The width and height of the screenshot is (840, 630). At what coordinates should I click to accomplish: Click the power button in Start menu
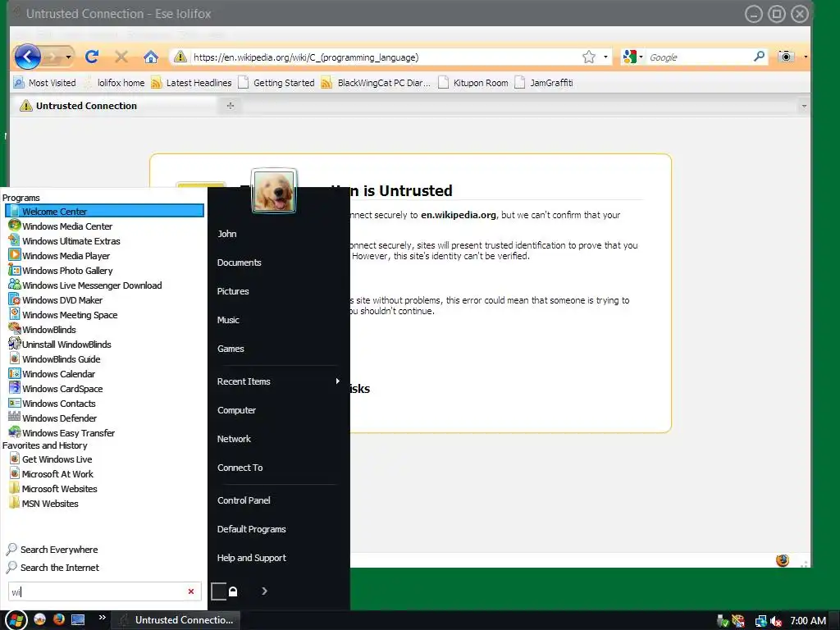(x=218, y=591)
